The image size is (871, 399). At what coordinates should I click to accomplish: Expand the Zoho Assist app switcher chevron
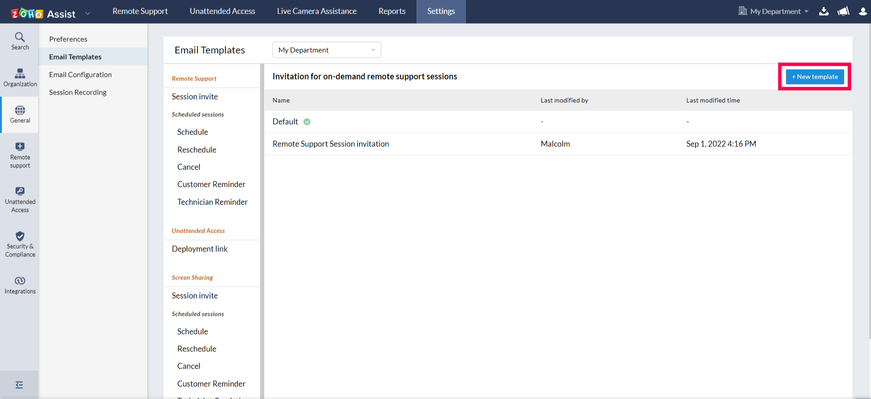(88, 14)
